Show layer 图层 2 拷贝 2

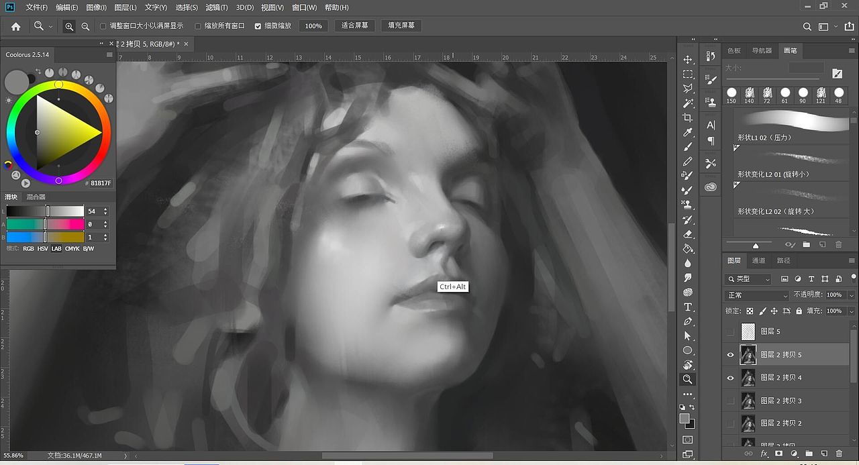(x=731, y=423)
